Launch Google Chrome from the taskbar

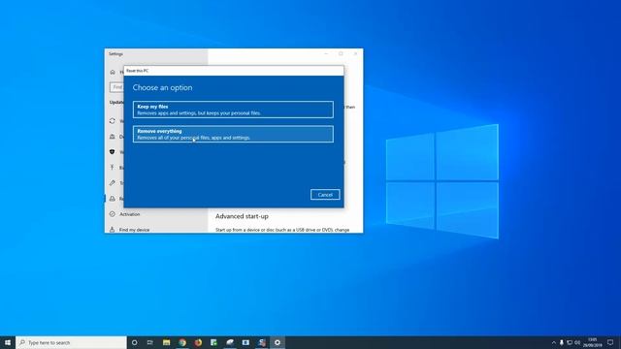182,342
